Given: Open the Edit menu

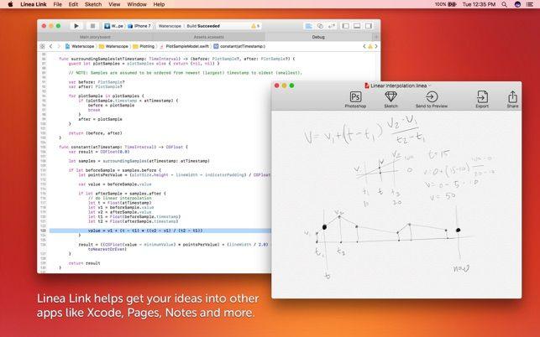Looking at the screenshot, I should pyautogui.click(x=73, y=4).
